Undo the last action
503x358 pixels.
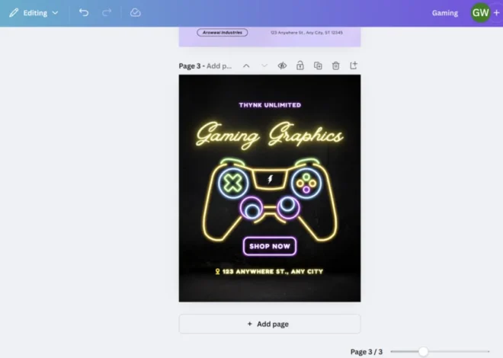point(84,12)
